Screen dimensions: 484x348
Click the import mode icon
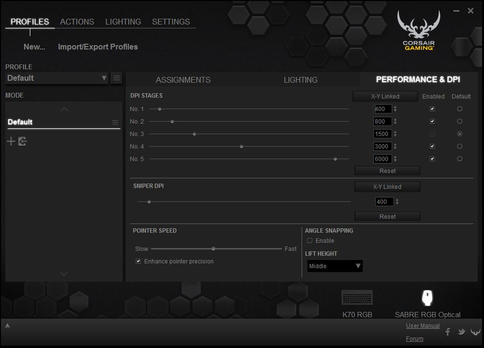[x=23, y=141]
